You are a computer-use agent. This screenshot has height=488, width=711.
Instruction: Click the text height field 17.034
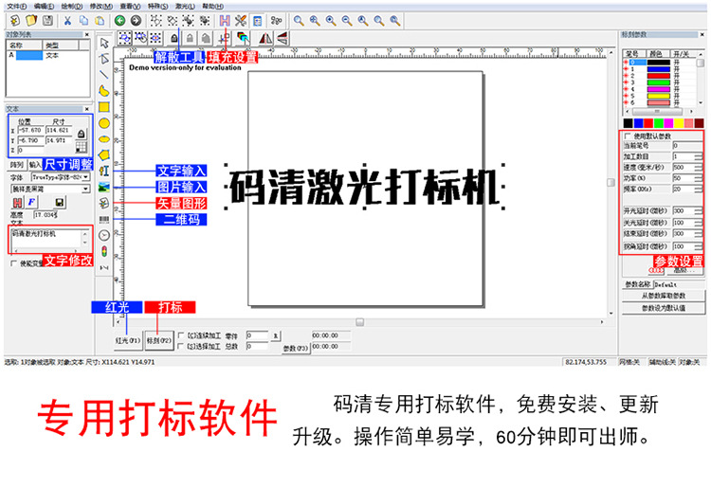pyautogui.click(x=46, y=215)
